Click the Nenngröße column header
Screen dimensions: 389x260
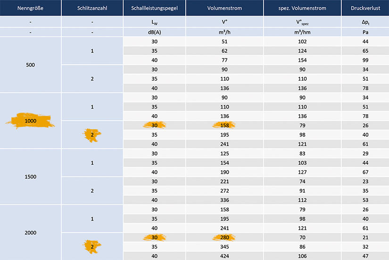click(x=31, y=8)
